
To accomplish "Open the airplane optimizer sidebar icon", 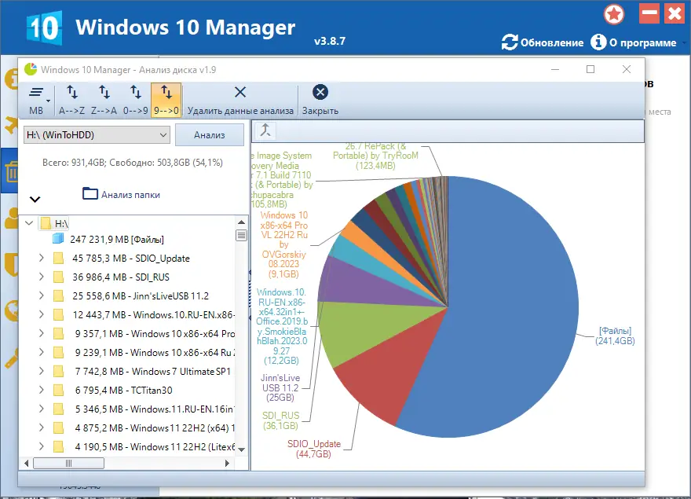I will (11, 125).
